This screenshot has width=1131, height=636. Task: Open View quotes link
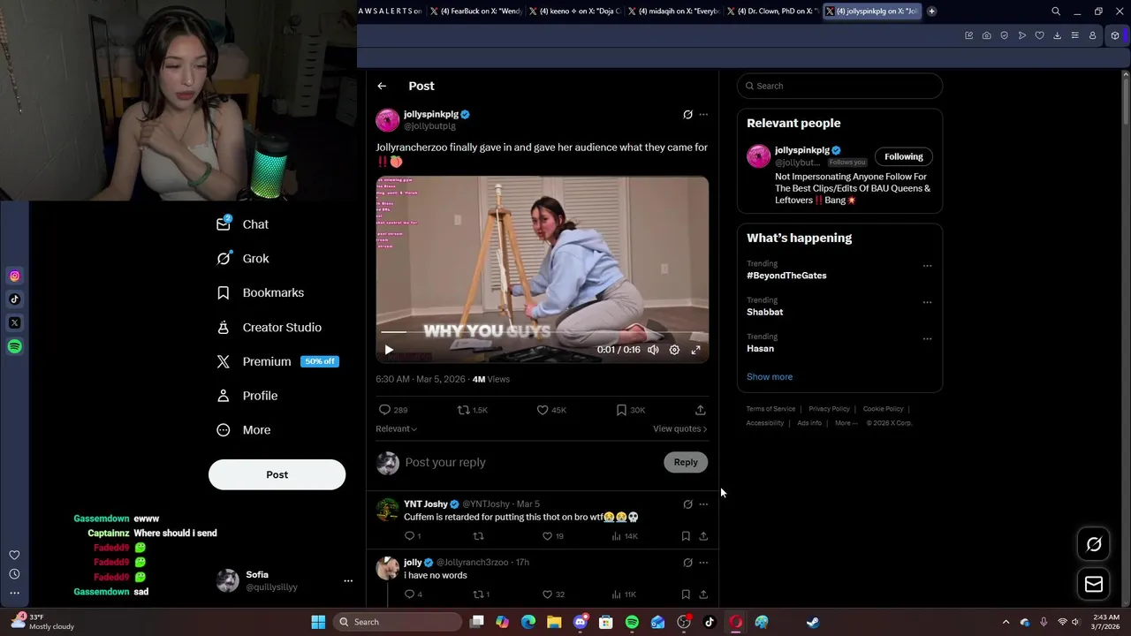point(679,428)
